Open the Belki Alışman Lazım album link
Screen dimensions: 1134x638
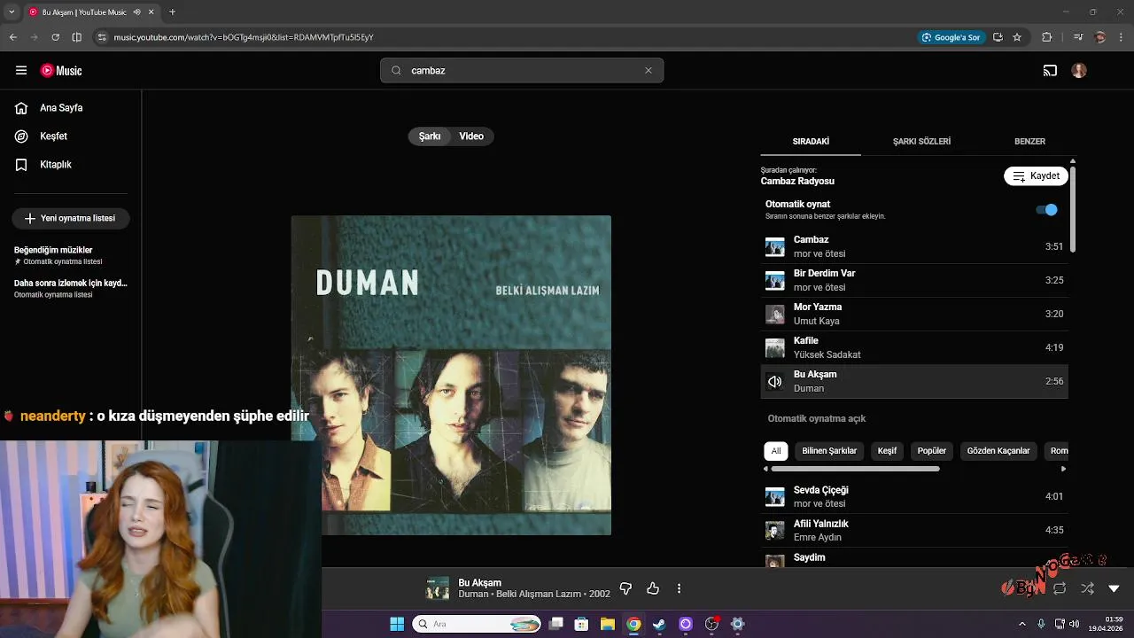(539, 595)
